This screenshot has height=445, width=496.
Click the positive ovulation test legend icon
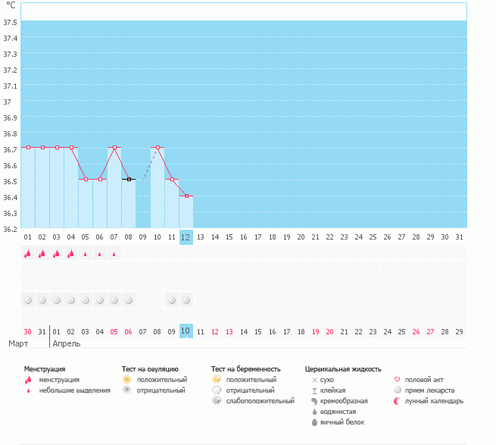pyautogui.click(x=127, y=379)
